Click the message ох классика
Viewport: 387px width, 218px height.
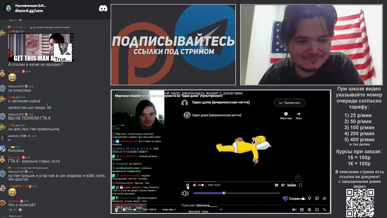point(19,90)
